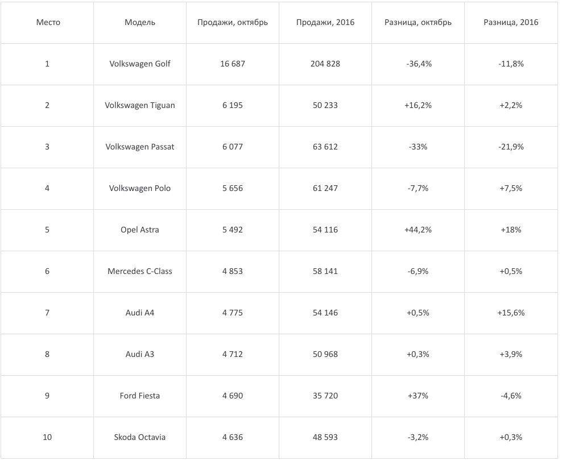Image resolution: width=562 pixels, height=461 pixels.
Task: Click the "Продажи, 2016" column header
Action: coord(325,23)
